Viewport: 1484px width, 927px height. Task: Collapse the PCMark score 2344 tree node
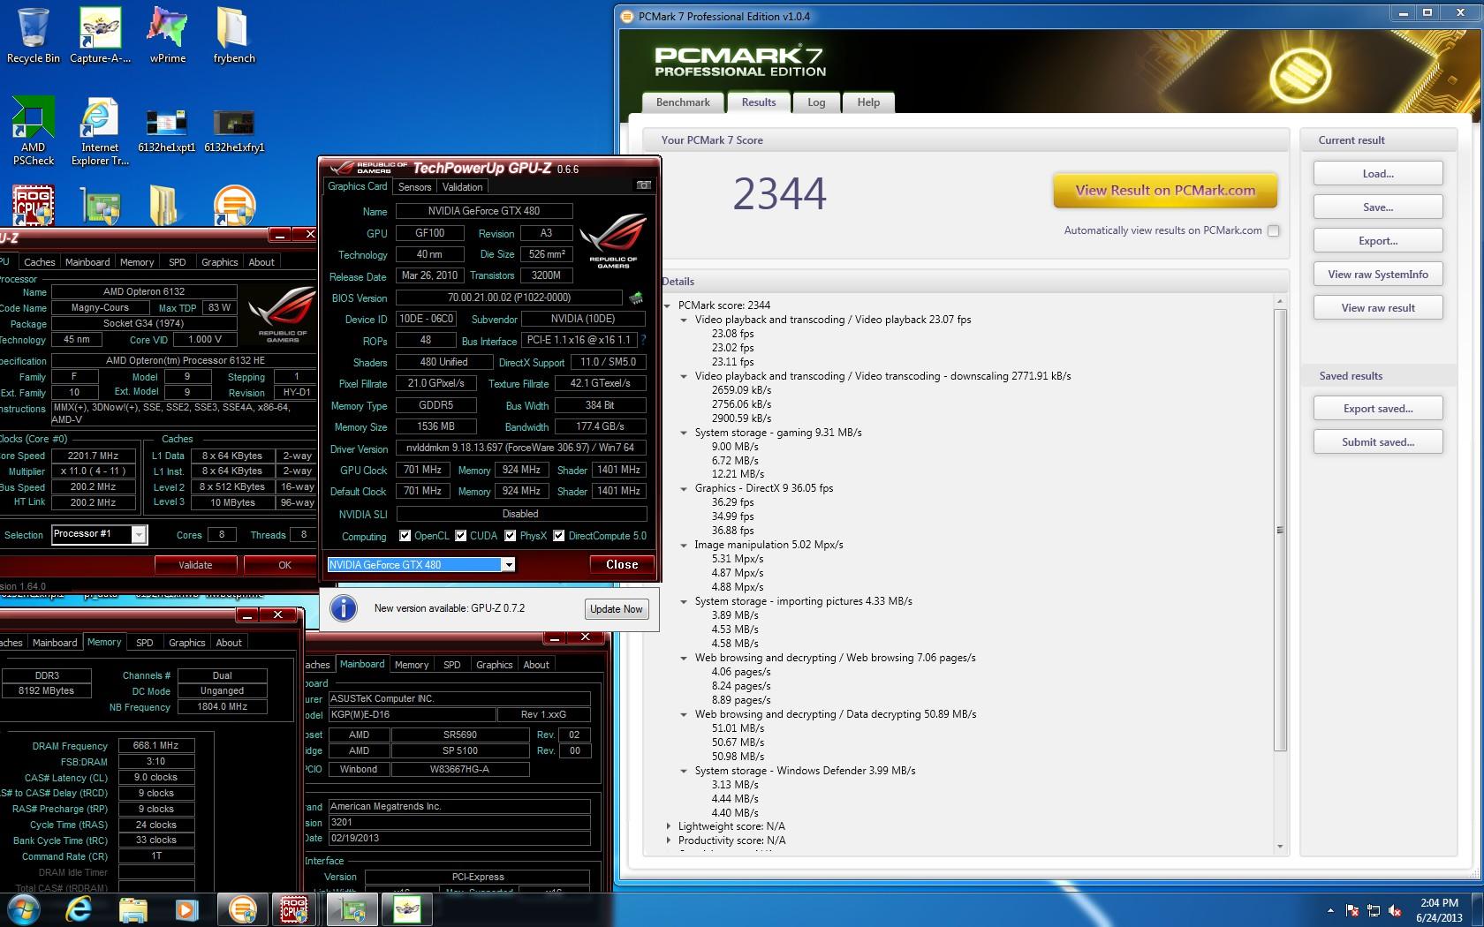[668, 305]
